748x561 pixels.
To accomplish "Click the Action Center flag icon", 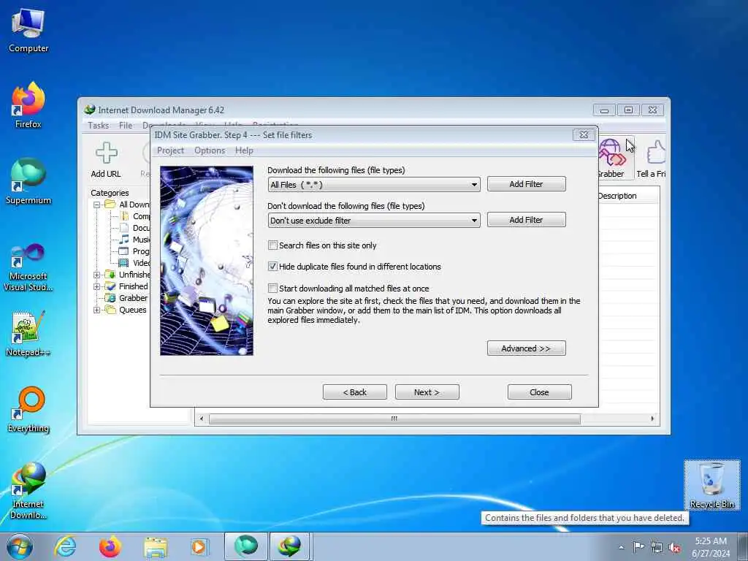I will tap(638, 546).
